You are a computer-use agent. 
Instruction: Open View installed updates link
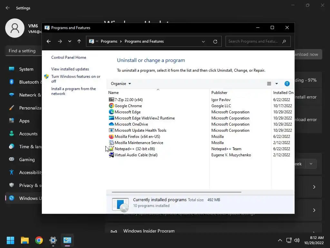tap(70, 69)
